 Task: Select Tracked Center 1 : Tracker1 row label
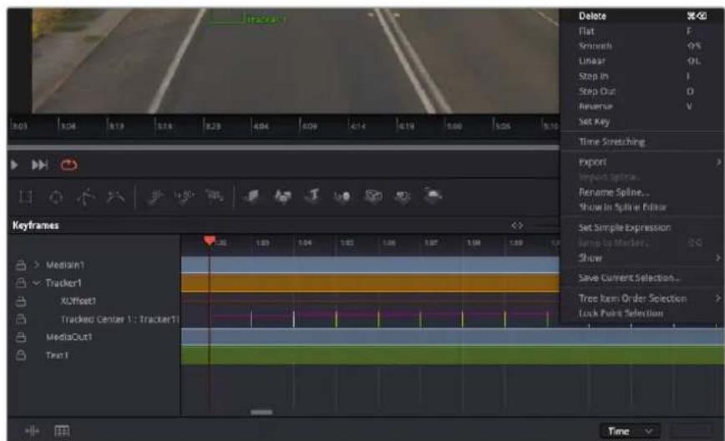coord(119,319)
